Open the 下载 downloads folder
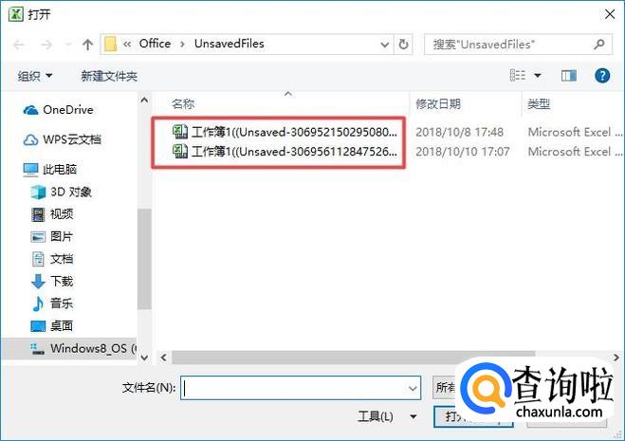The image size is (625, 441). pyautogui.click(x=52, y=281)
